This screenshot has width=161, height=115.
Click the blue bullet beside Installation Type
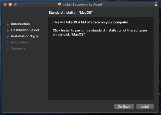point(8,37)
